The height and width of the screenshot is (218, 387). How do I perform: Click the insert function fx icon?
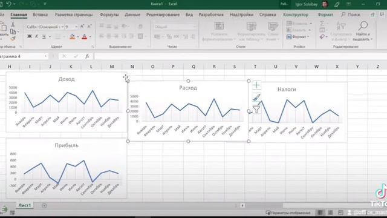(x=87, y=56)
